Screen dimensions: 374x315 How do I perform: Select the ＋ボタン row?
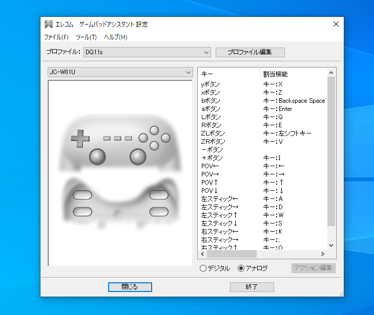[263, 158]
